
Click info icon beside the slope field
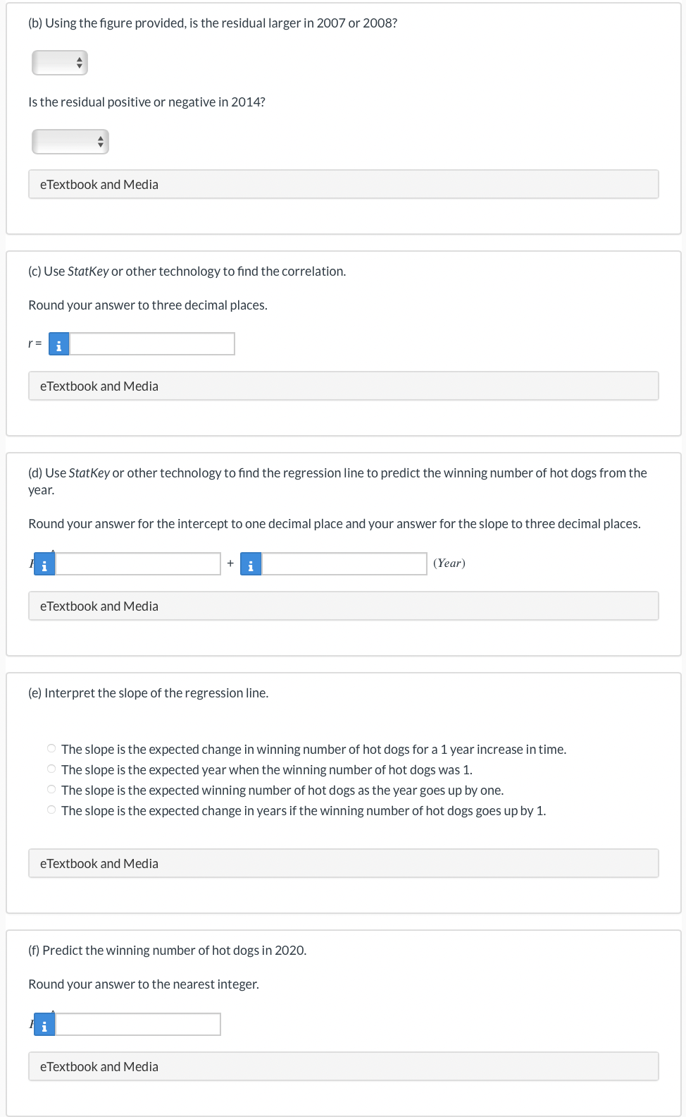coord(251,564)
